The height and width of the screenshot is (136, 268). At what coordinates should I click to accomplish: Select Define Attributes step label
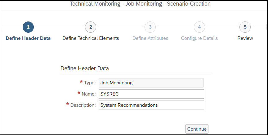pyautogui.click(x=150, y=38)
